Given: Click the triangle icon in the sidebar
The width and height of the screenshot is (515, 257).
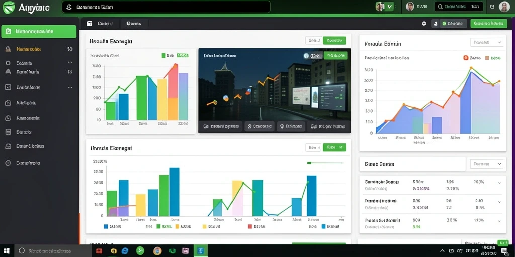Looking at the screenshot, I should point(9,71).
